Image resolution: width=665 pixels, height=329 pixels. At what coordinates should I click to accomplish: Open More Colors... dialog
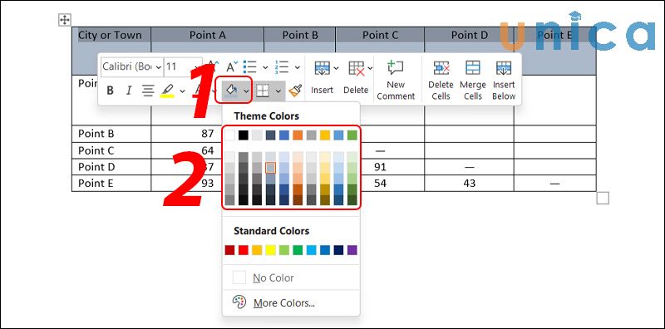pos(291,302)
